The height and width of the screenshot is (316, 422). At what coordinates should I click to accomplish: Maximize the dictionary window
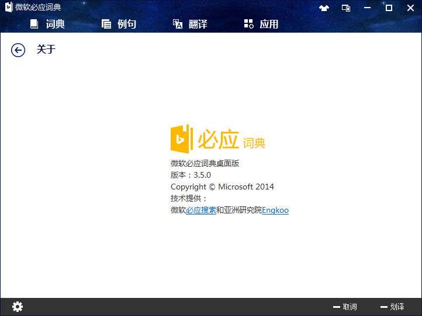pos(389,8)
